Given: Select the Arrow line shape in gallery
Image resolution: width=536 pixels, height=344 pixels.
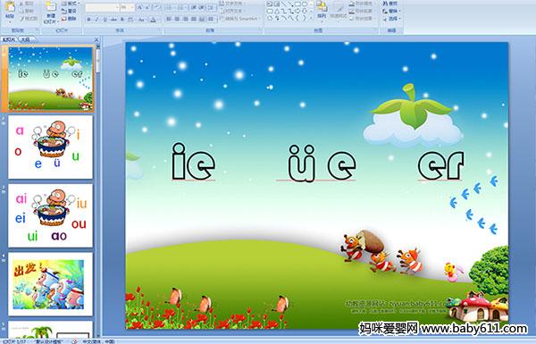Looking at the screenshot, I should [291, 4].
